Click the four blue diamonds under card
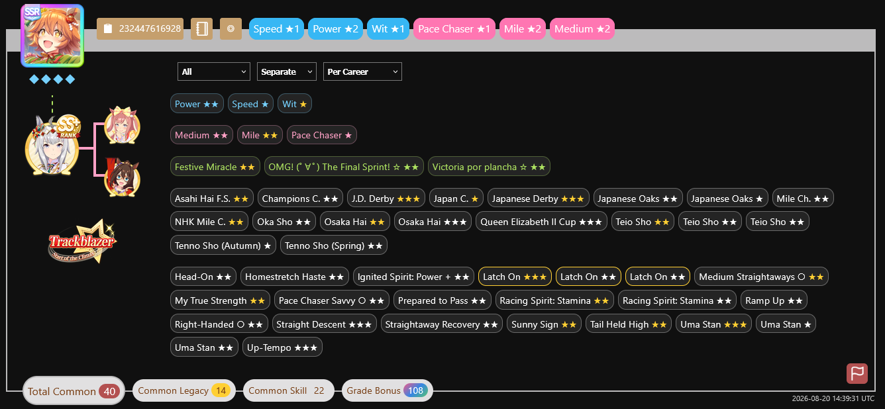Image resolution: width=885 pixels, height=409 pixels. 52,79
